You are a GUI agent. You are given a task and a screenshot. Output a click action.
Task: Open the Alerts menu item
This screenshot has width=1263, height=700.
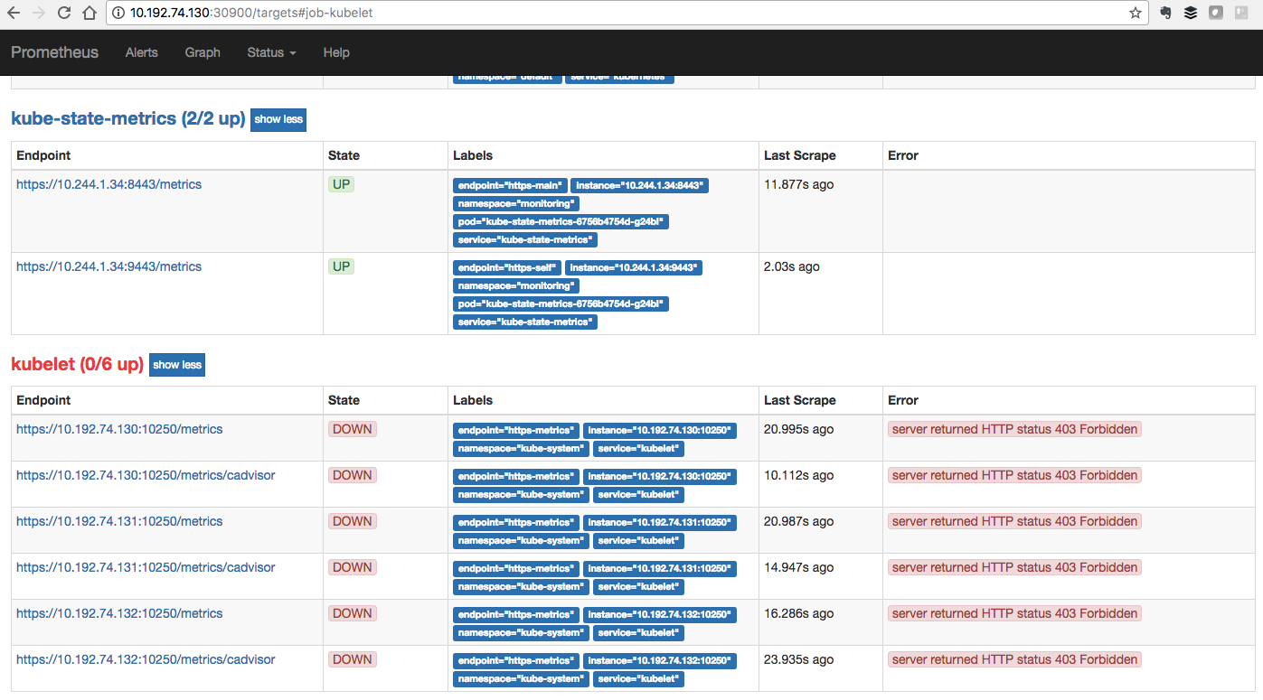pyautogui.click(x=141, y=52)
